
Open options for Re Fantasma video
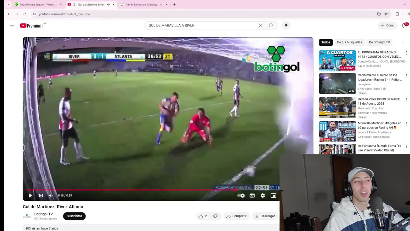[406, 147]
